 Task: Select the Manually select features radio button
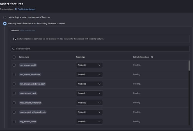pyautogui.click(x=5, y=24)
